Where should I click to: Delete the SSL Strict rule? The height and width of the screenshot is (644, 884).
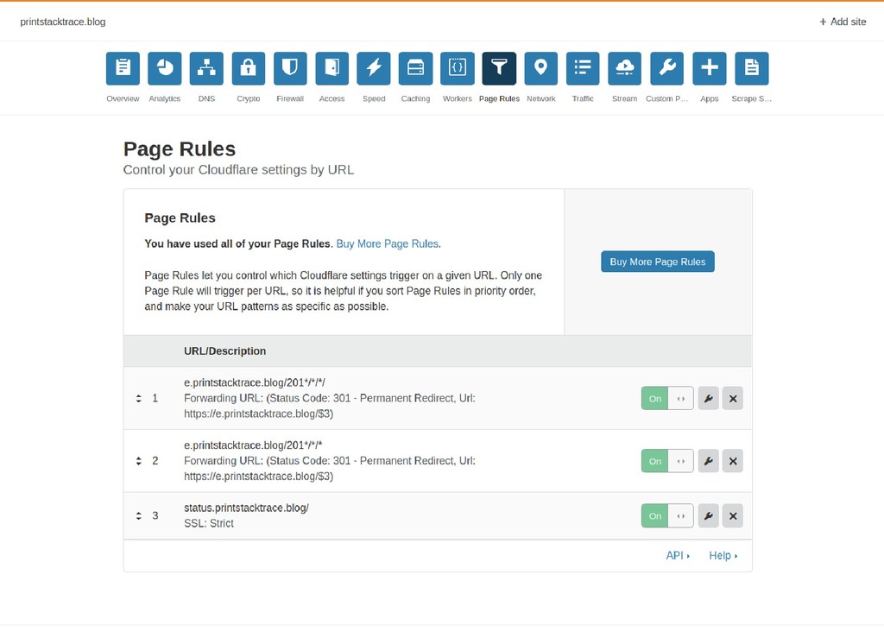point(733,515)
